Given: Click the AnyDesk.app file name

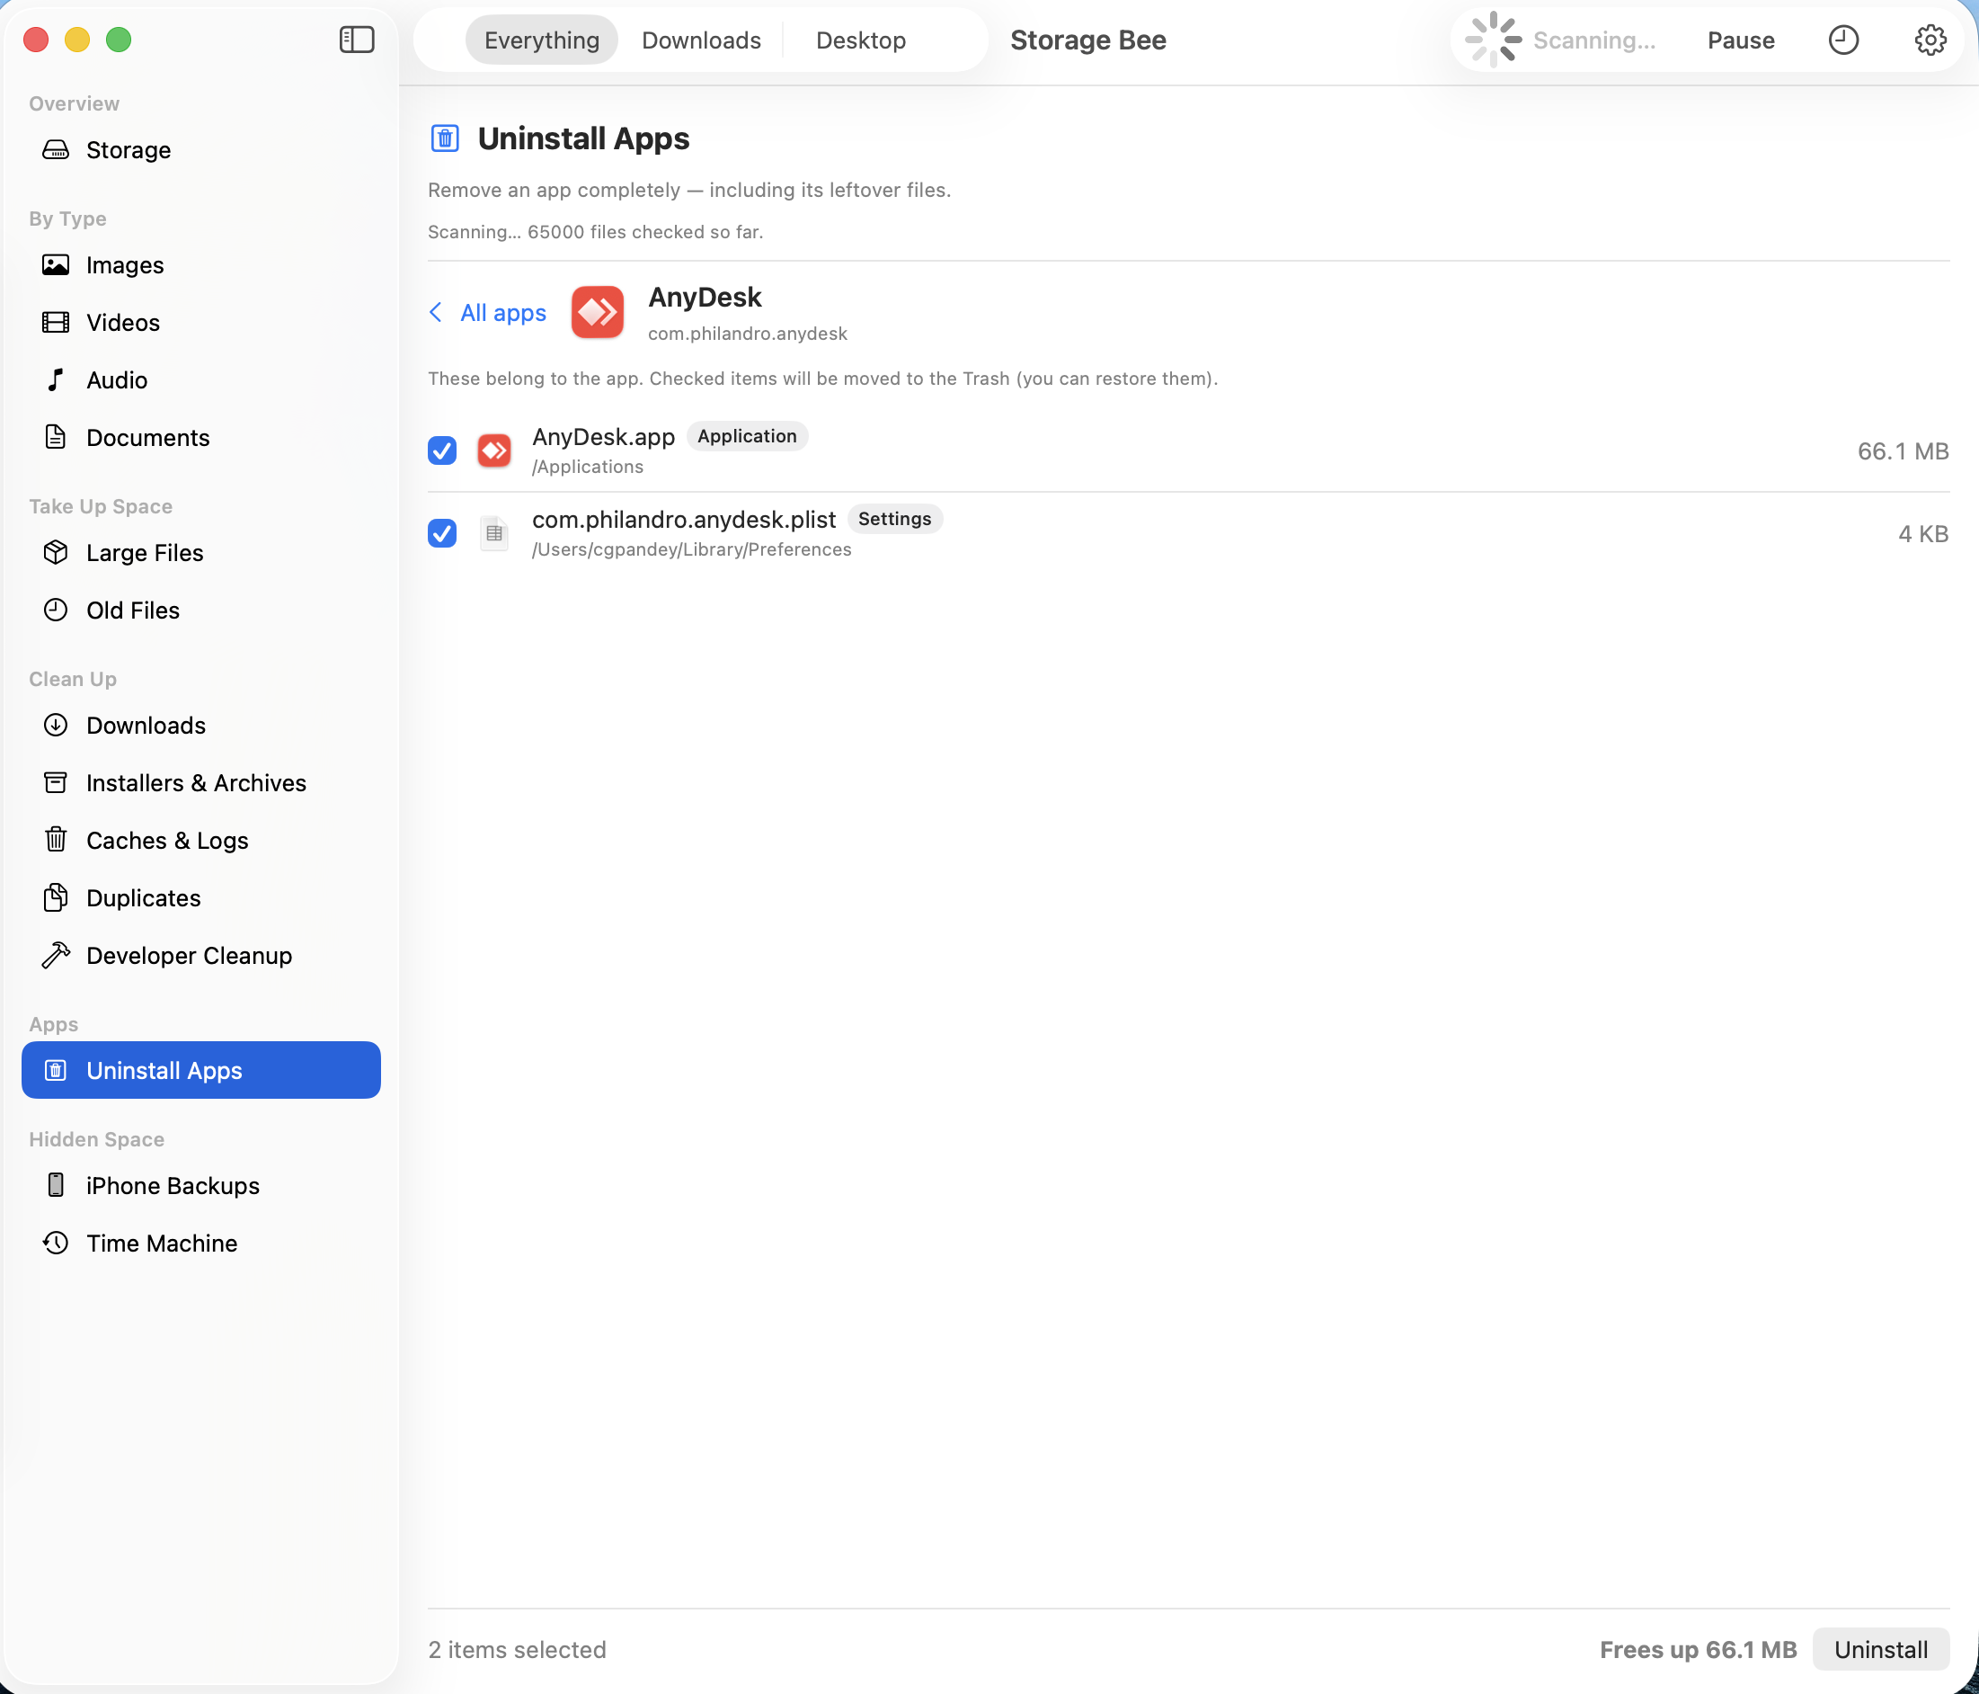Looking at the screenshot, I should click(x=604, y=437).
